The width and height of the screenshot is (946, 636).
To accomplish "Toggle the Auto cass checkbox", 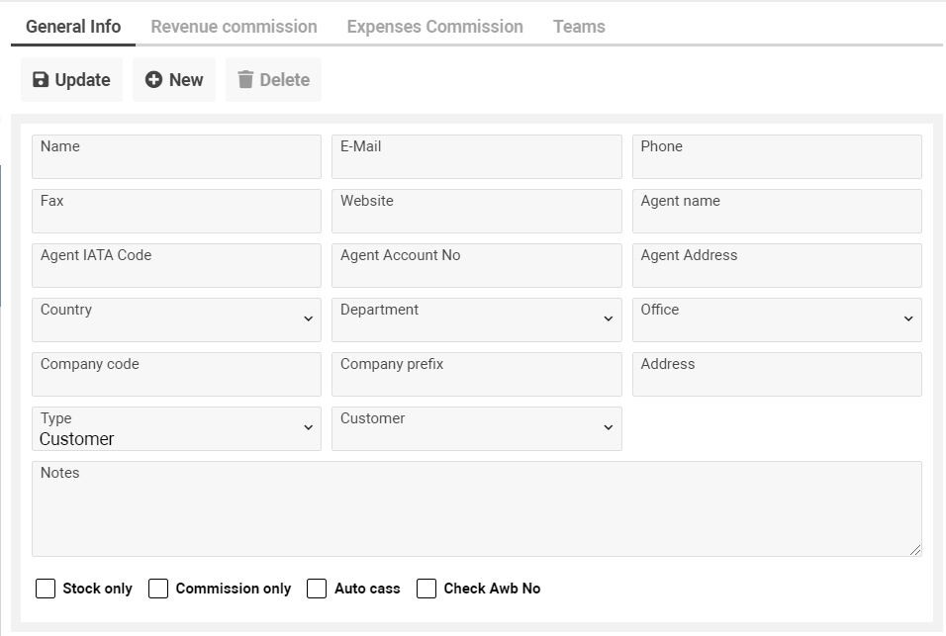I will 316,588.
